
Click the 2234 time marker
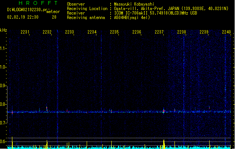click(92, 32)
